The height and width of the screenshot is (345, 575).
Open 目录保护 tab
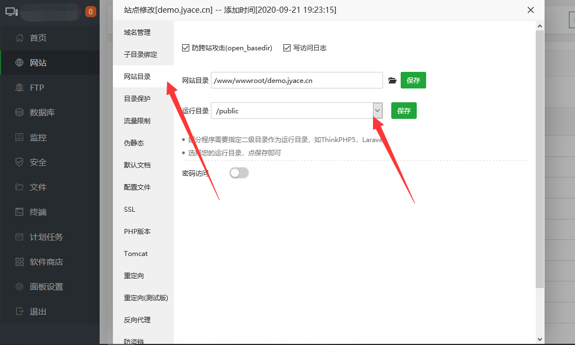click(x=143, y=98)
